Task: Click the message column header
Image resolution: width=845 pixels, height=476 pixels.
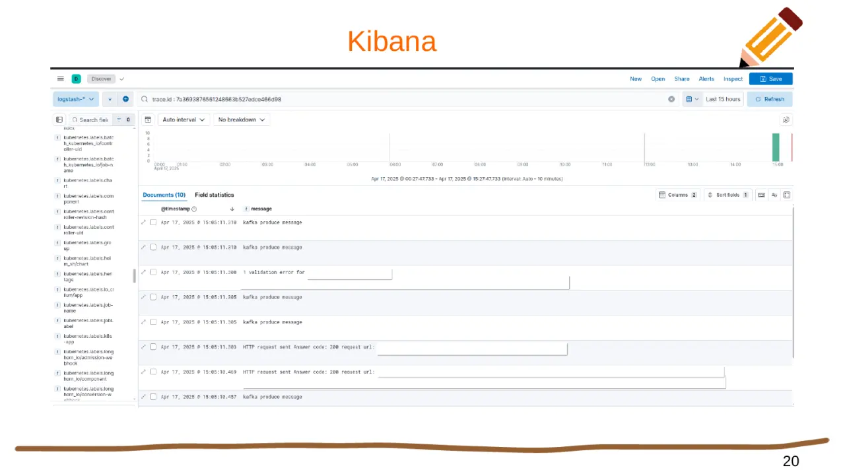Action: click(x=261, y=209)
